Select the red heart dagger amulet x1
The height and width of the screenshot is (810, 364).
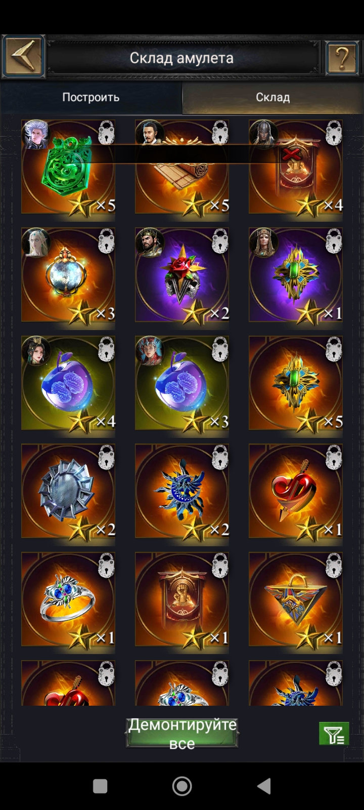[296, 491]
